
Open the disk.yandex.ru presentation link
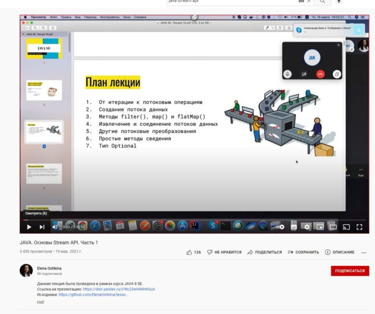point(119,289)
